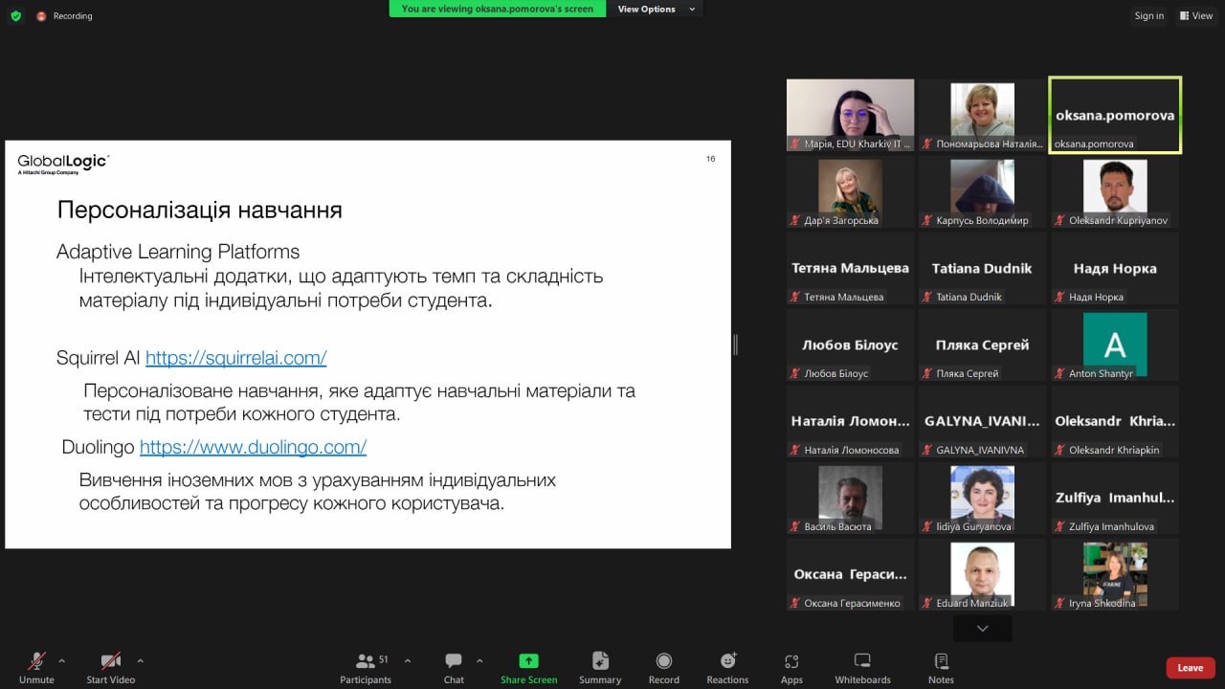Open Whiteboards from the toolbar

pyautogui.click(x=862, y=666)
